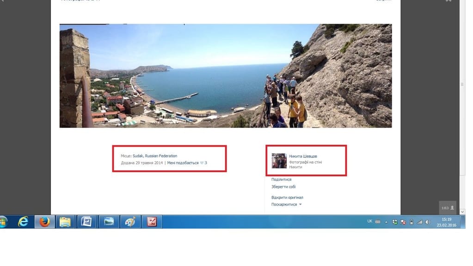Screen dimensions: 473x266
Task: Click the volume speaker tray icon
Action: pyautogui.click(x=428, y=222)
